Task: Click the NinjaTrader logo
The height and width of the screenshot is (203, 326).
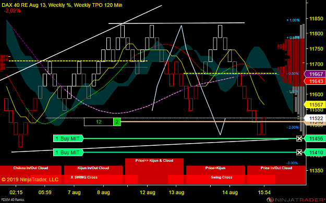Action: click(296, 200)
